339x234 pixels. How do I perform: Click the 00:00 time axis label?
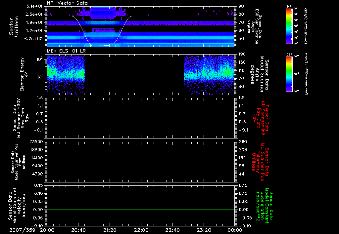point(235,230)
